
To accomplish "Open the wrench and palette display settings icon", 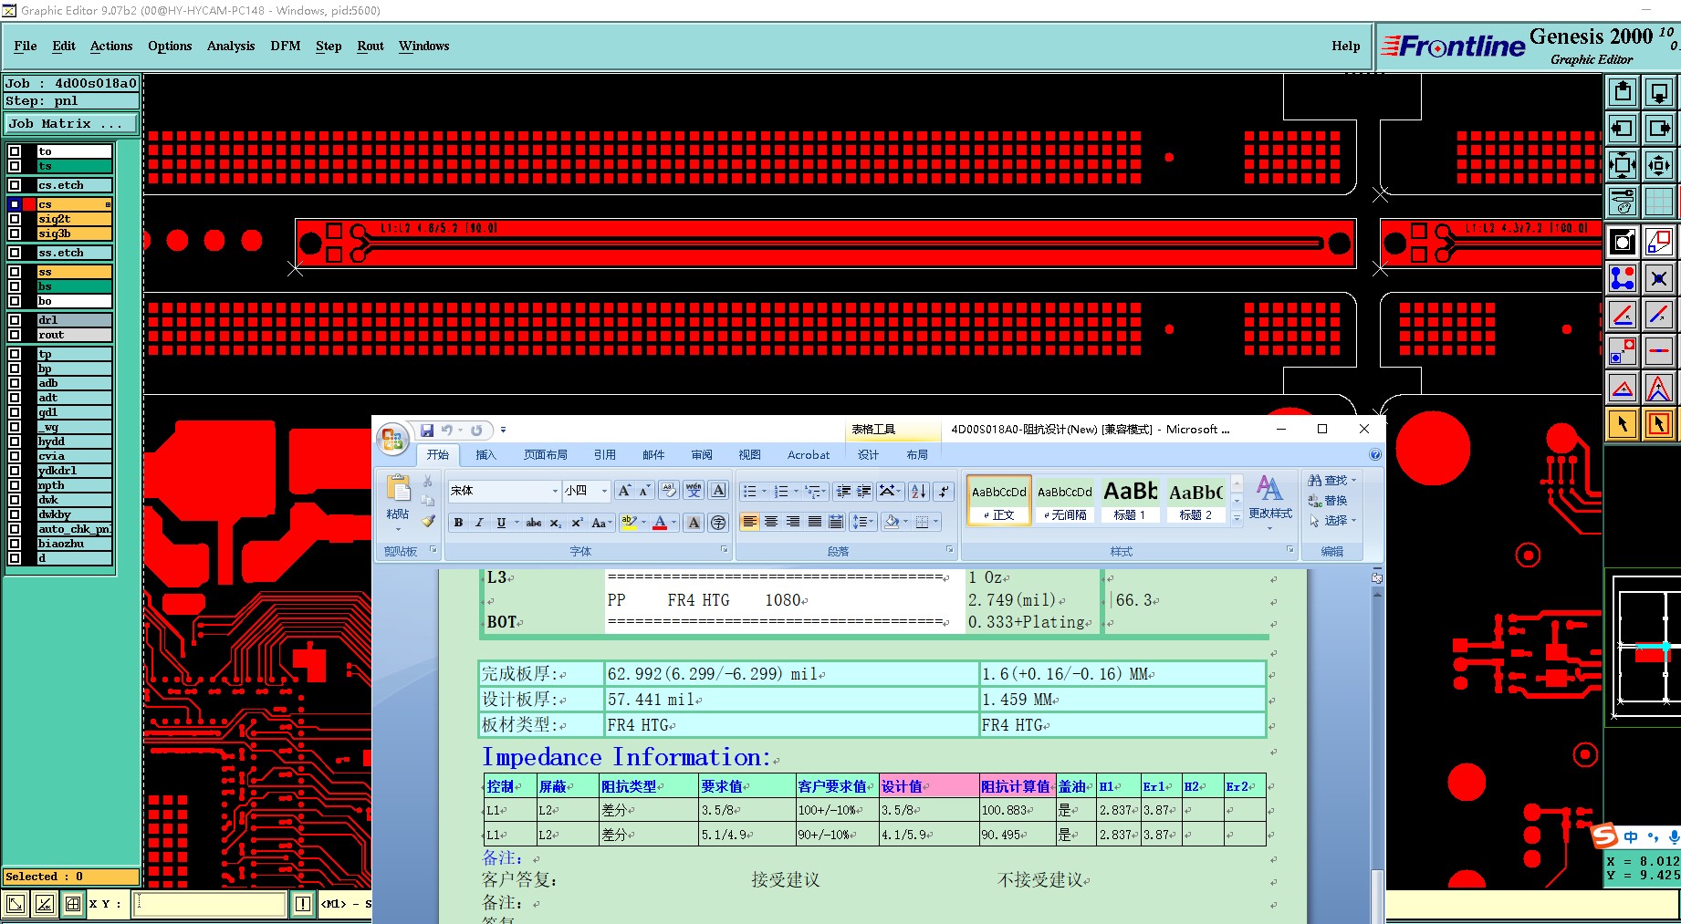I will [x=1623, y=202].
